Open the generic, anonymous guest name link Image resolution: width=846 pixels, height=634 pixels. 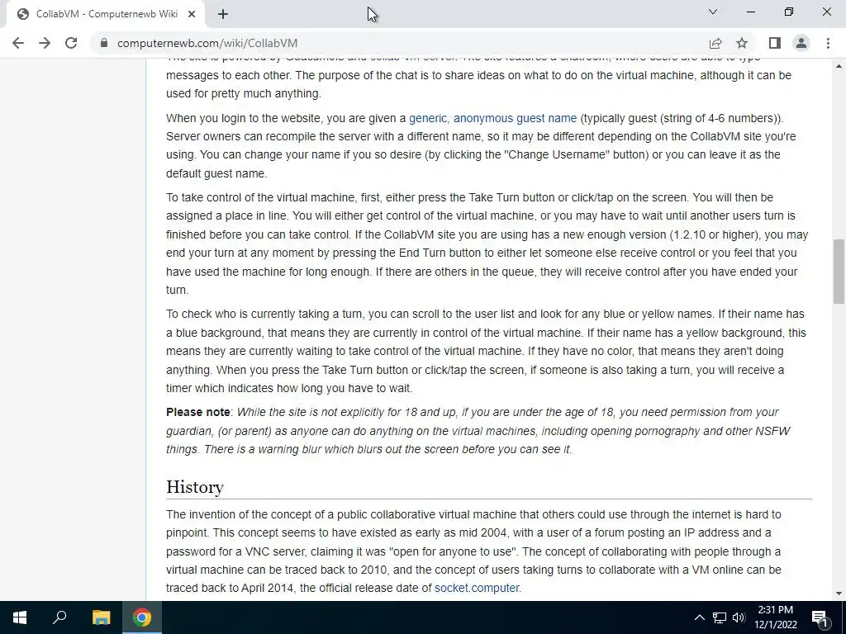click(492, 118)
